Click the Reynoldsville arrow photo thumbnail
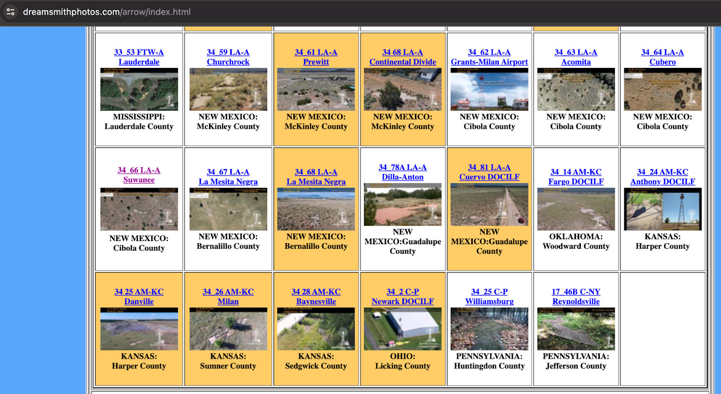721x394 pixels. [576, 329]
